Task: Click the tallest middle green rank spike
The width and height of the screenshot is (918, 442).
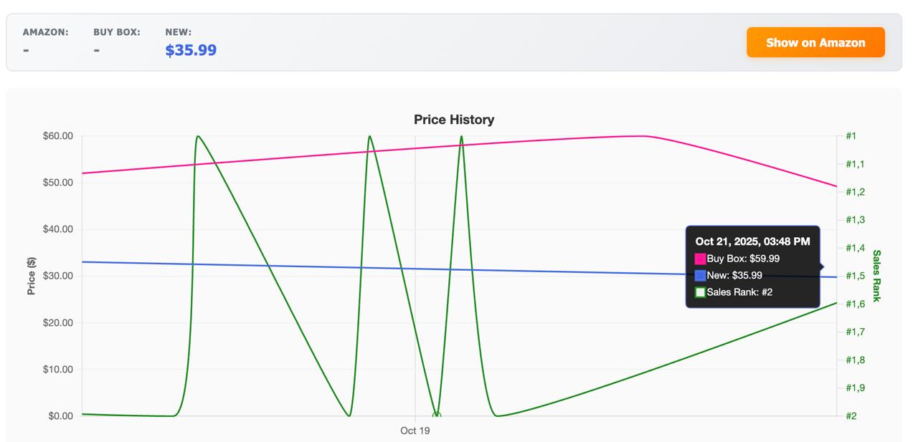Action: (x=370, y=136)
